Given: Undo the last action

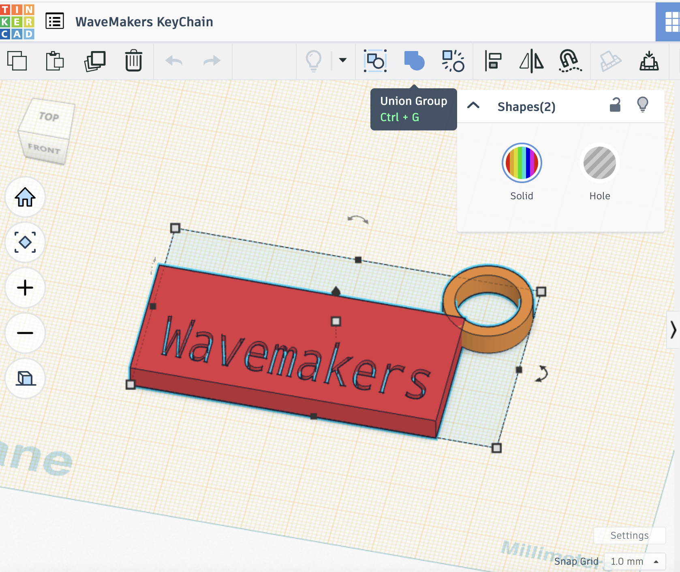Looking at the screenshot, I should pyautogui.click(x=173, y=61).
